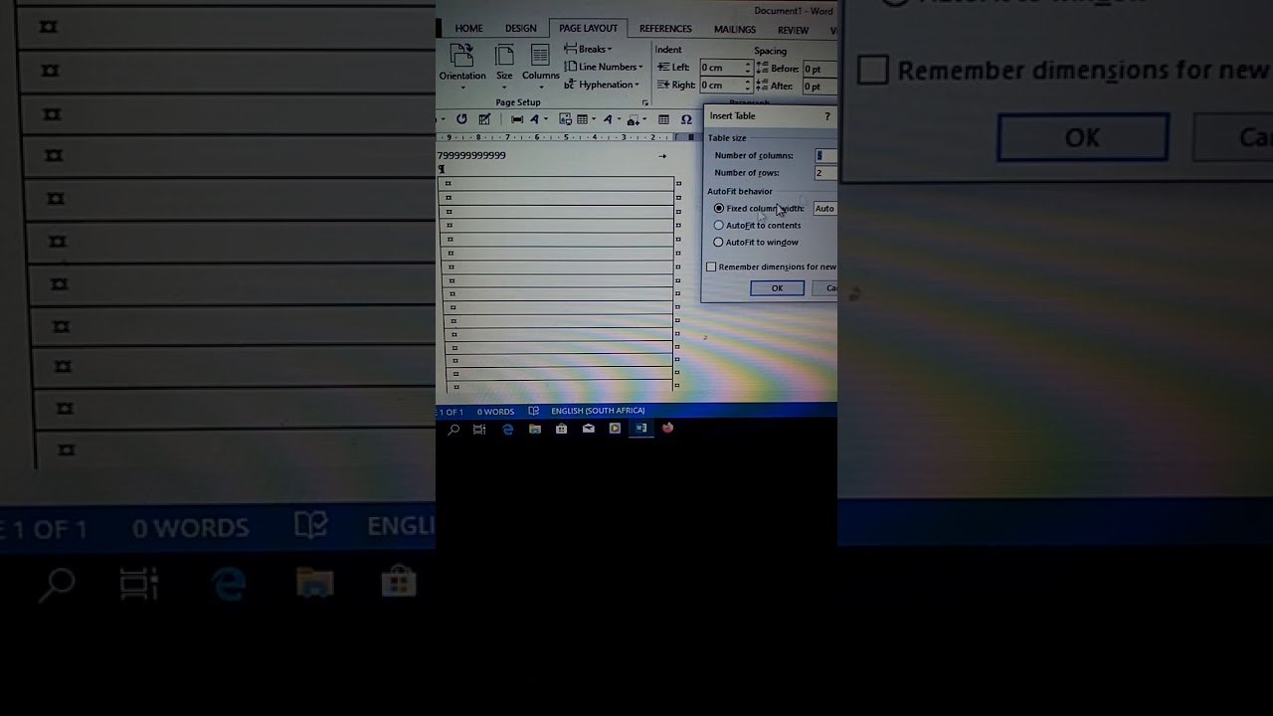Screen dimensions: 1273x716
Task: Click OK in the Insert Table dialog
Action: pos(777,288)
